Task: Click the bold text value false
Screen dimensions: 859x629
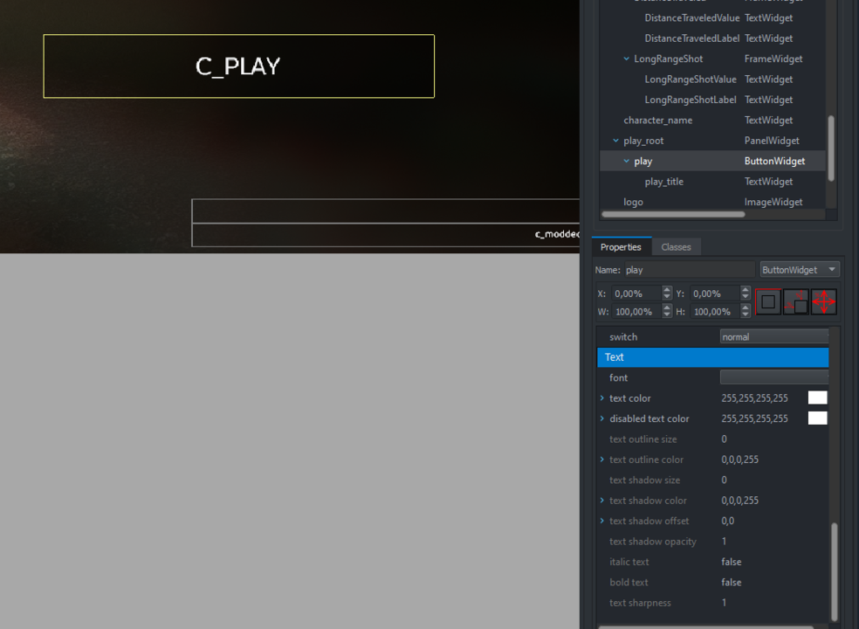Action: tap(732, 583)
